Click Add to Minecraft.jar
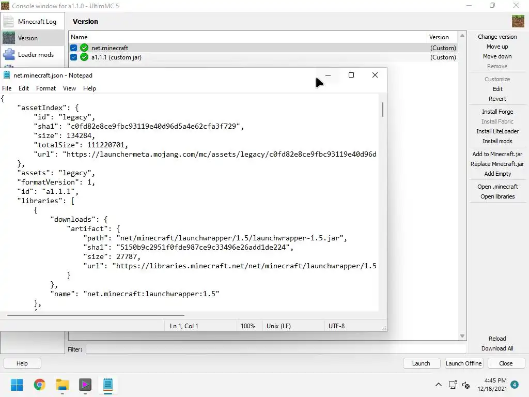The image size is (529, 397). tap(497, 154)
